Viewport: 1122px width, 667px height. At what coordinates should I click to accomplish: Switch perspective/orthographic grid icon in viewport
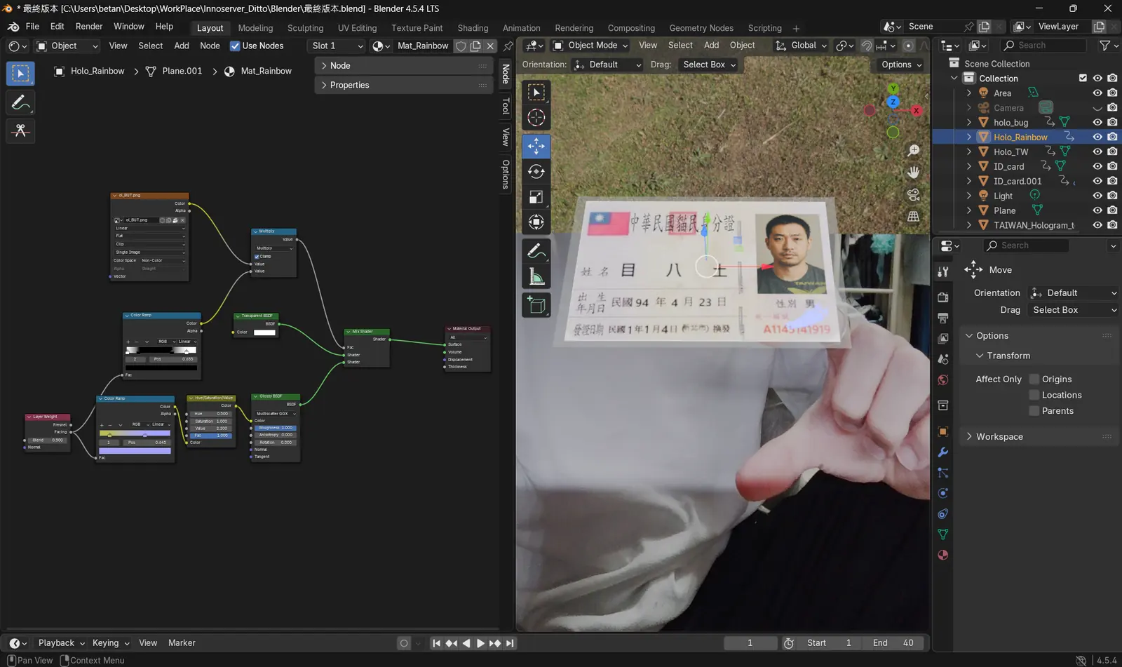tap(913, 217)
